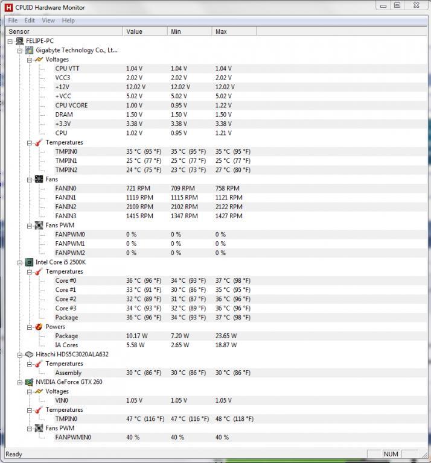Click the Value column header
Image resolution: width=431 pixels, height=463 pixels.
point(145,31)
